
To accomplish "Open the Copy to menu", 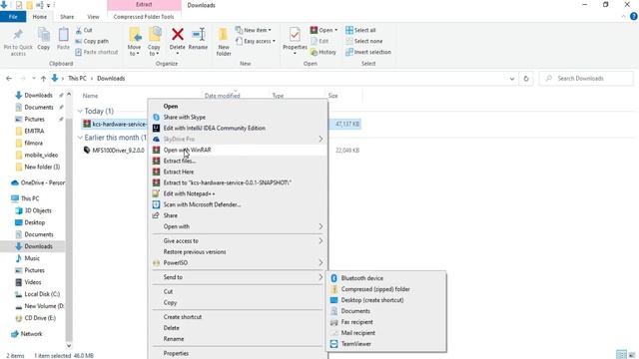I will tap(154, 42).
